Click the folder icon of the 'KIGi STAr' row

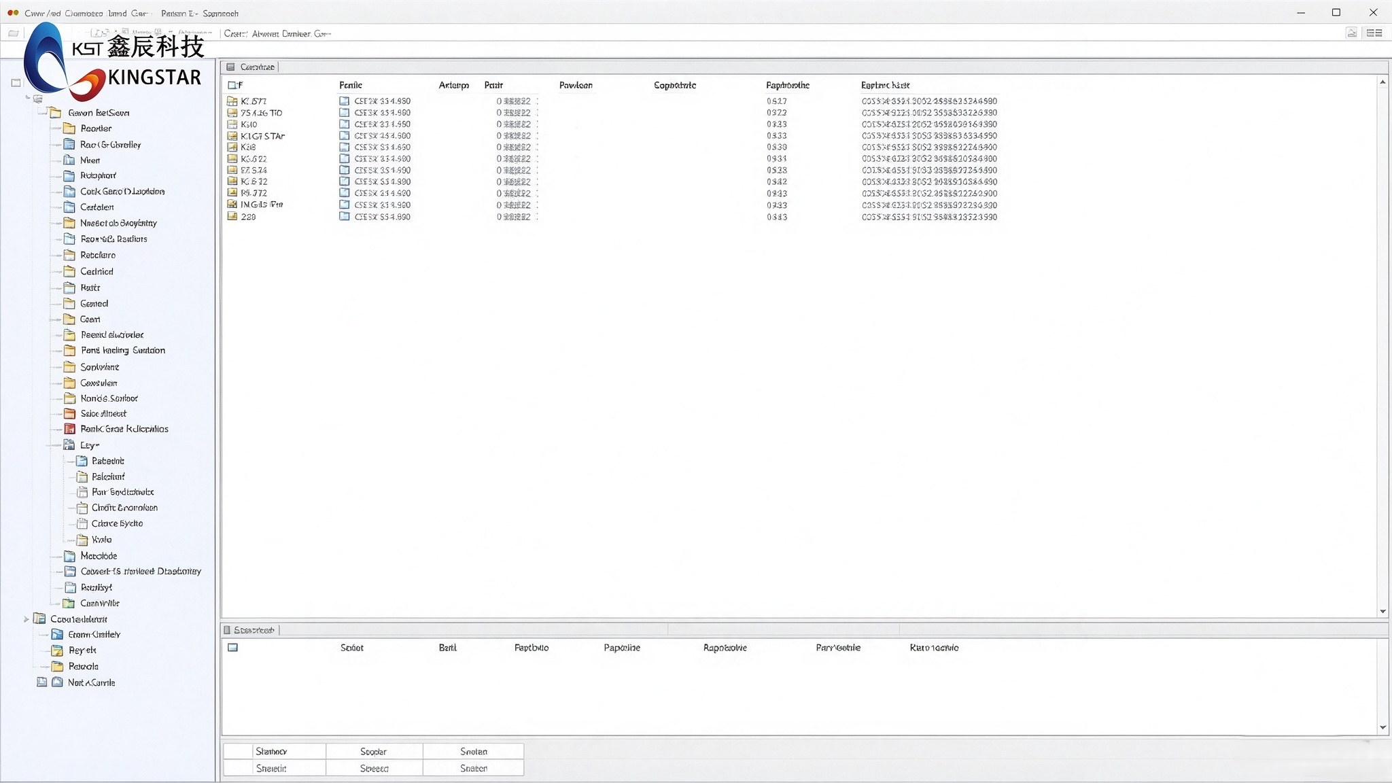coord(232,136)
